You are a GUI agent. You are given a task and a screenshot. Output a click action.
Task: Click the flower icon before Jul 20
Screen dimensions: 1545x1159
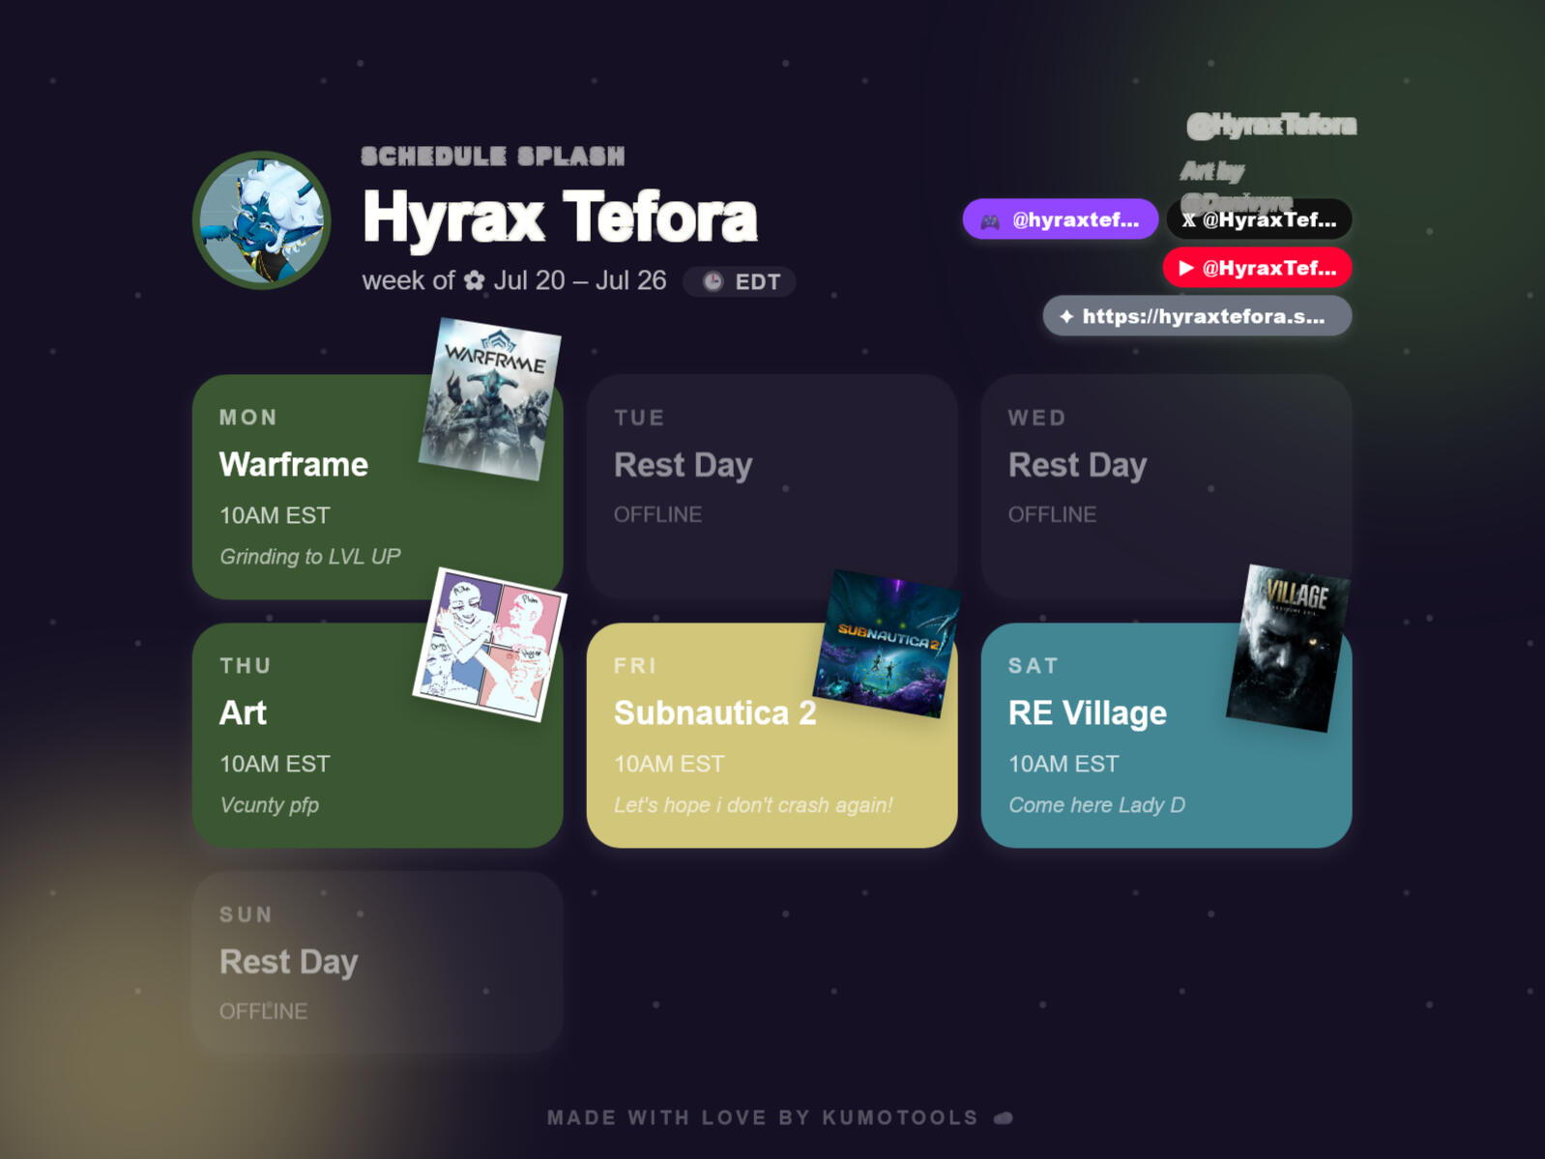click(x=474, y=281)
